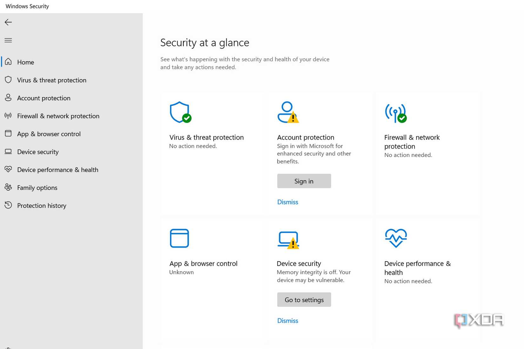Click the Sign in button

(304, 181)
